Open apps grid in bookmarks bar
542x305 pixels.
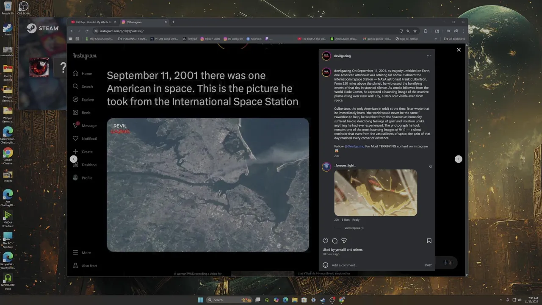pyautogui.click(x=77, y=39)
